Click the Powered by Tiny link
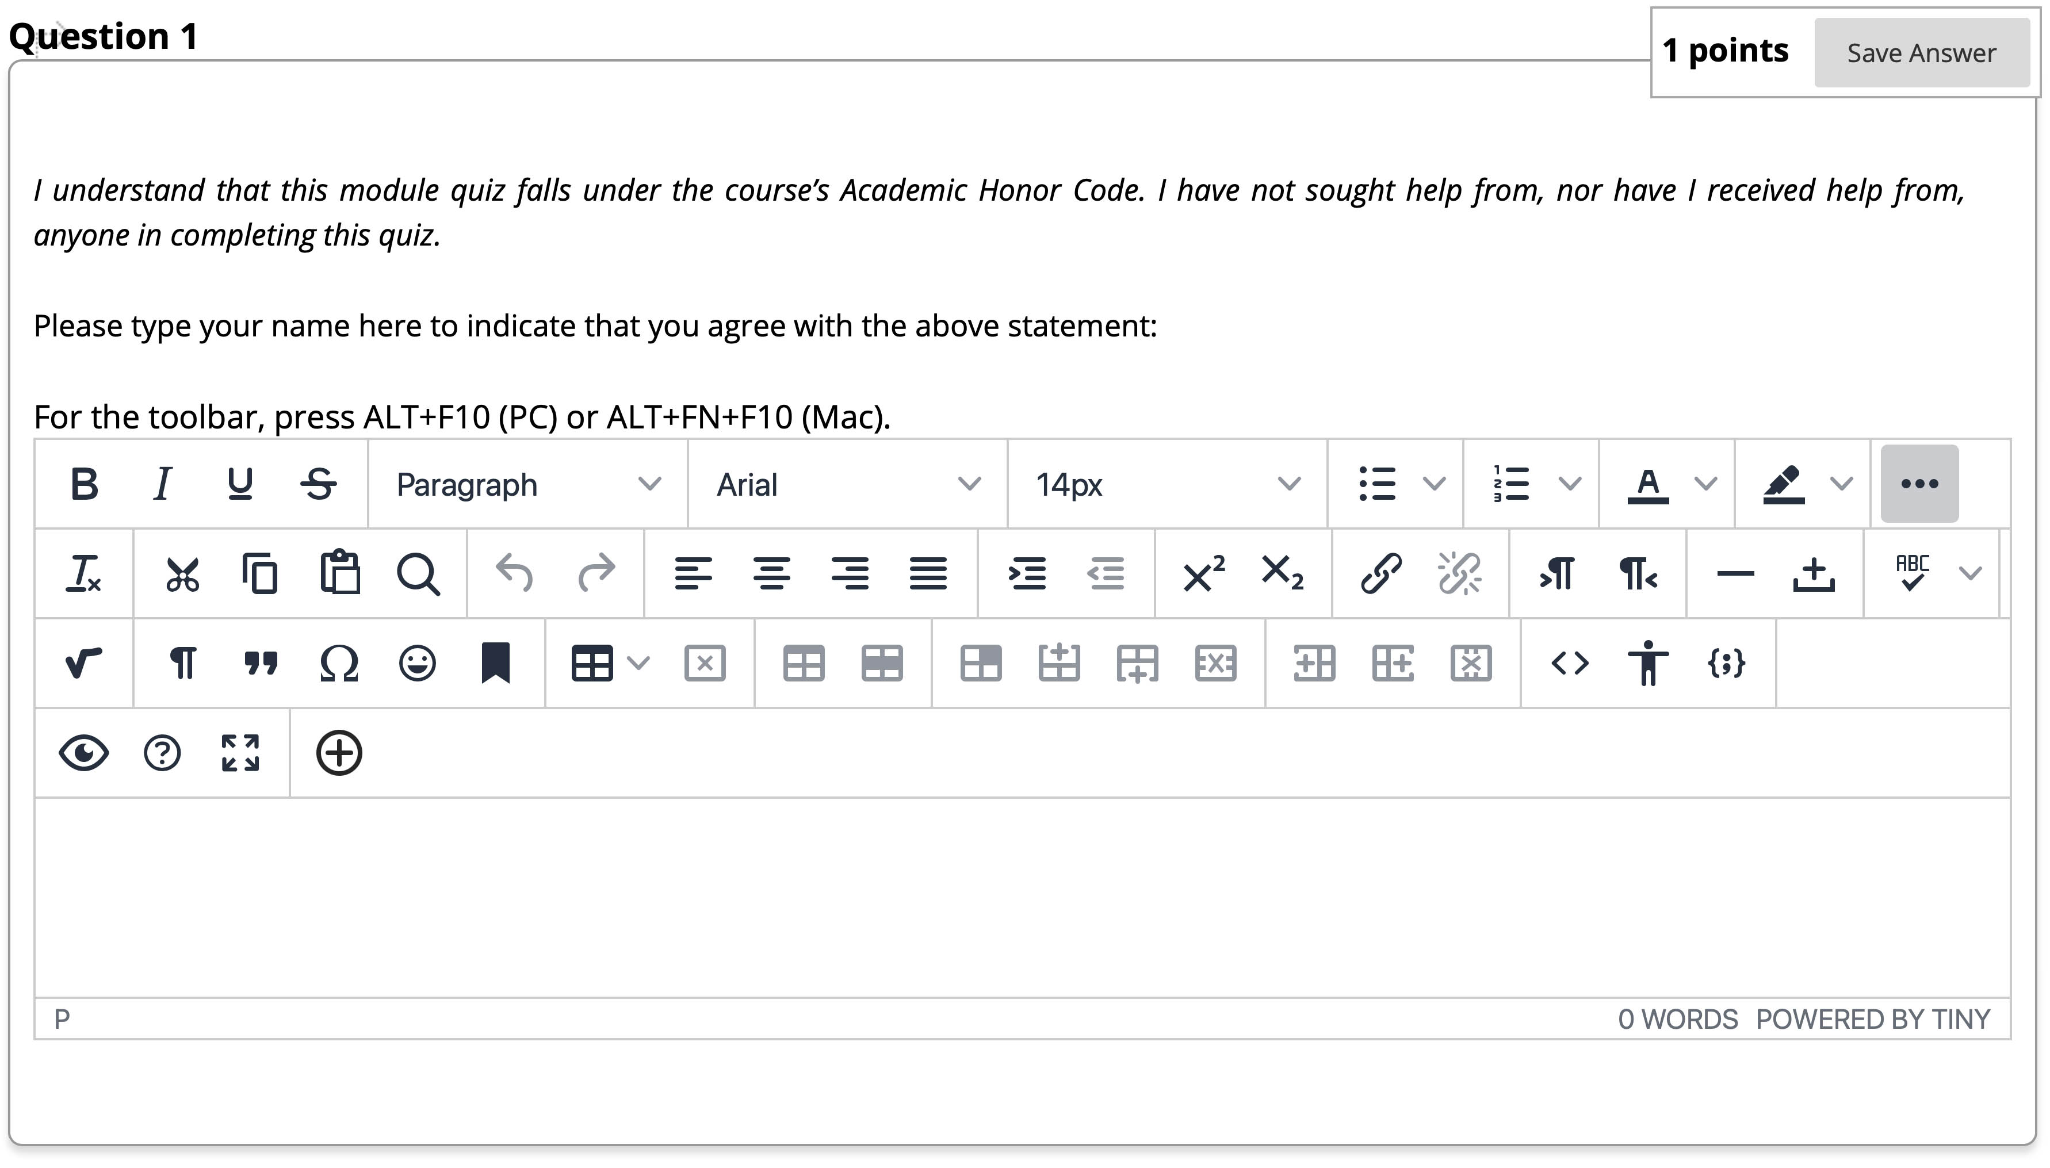The image size is (2050, 1168). pyautogui.click(x=1872, y=1019)
